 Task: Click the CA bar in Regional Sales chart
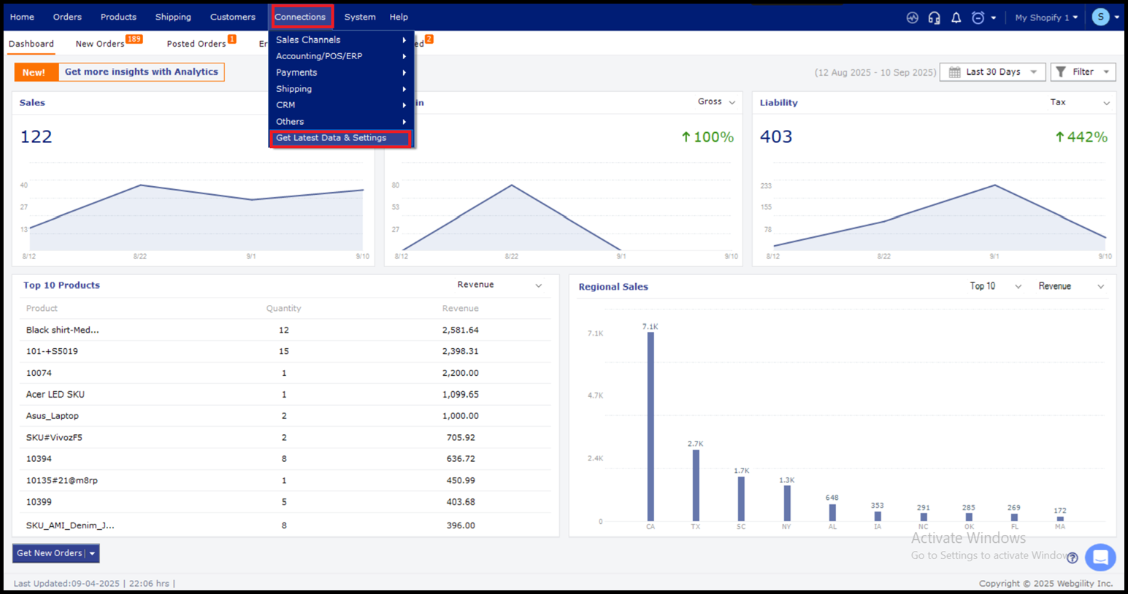pyautogui.click(x=651, y=427)
